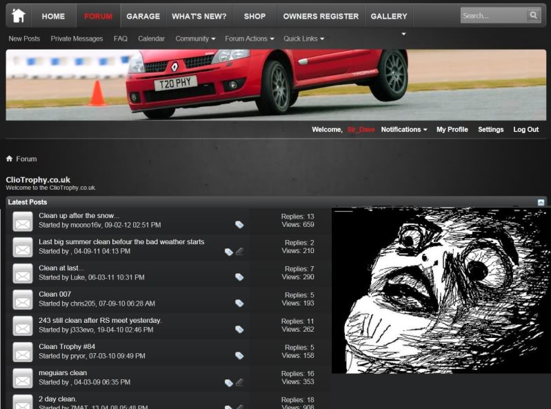Expand the Community dropdown menu
The width and height of the screenshot is (551, 409).
tap(195, 39)
